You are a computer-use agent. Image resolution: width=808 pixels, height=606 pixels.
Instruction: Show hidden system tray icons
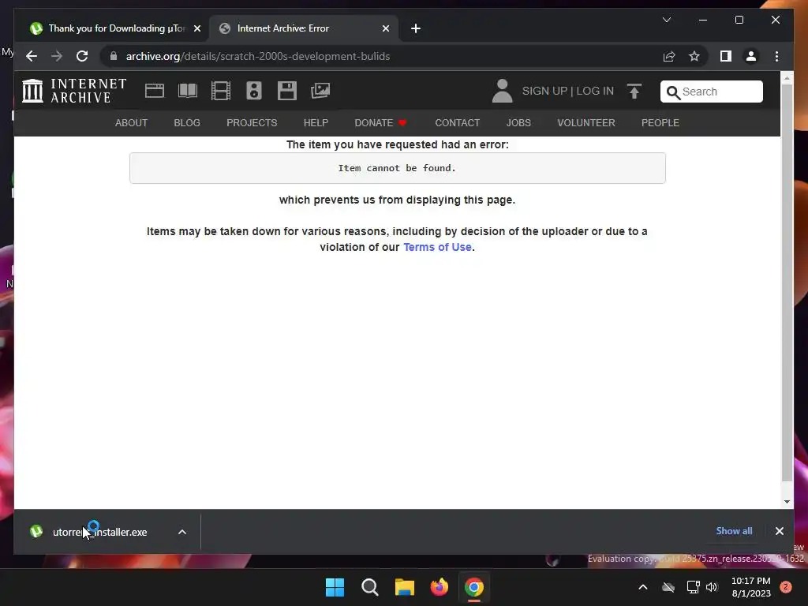[x=642, y=587]
